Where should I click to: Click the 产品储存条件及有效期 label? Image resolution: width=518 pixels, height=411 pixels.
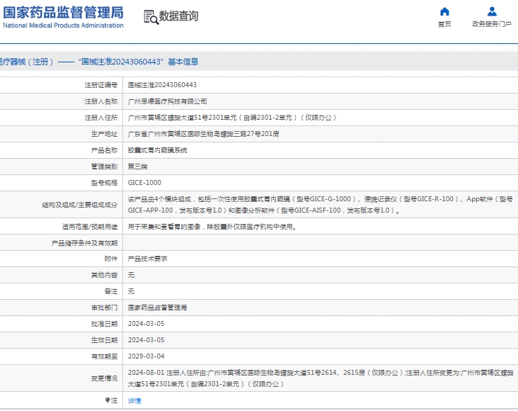[x=84, y=243]
